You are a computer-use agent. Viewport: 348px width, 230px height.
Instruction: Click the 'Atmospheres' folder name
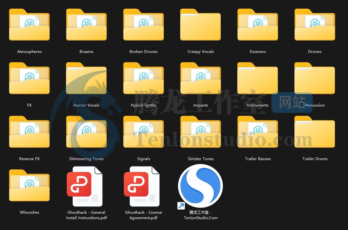[x=29, y=51]
